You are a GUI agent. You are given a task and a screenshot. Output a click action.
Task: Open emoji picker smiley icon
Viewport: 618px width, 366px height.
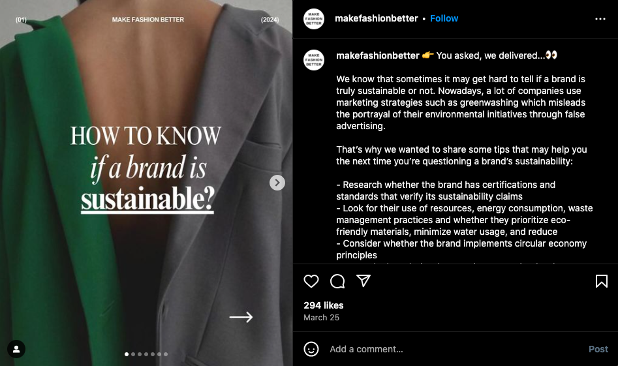[x=311, y=349]
